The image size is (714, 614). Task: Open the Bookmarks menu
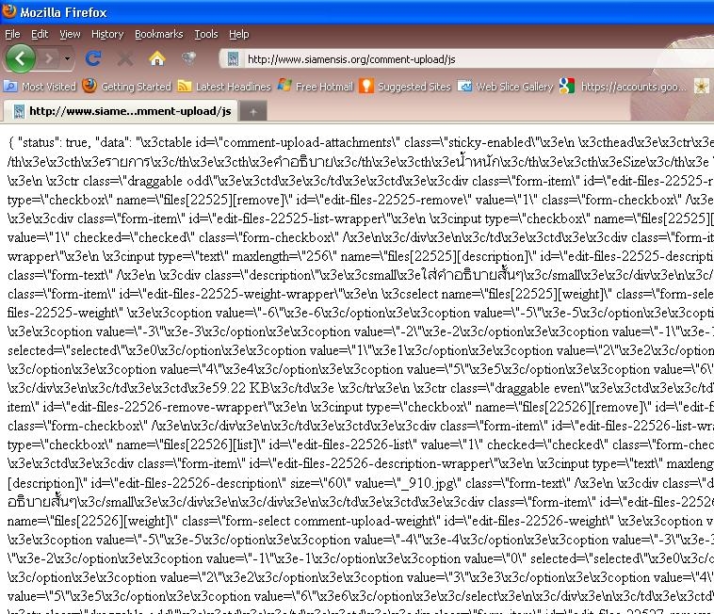(x=158, y=34)
